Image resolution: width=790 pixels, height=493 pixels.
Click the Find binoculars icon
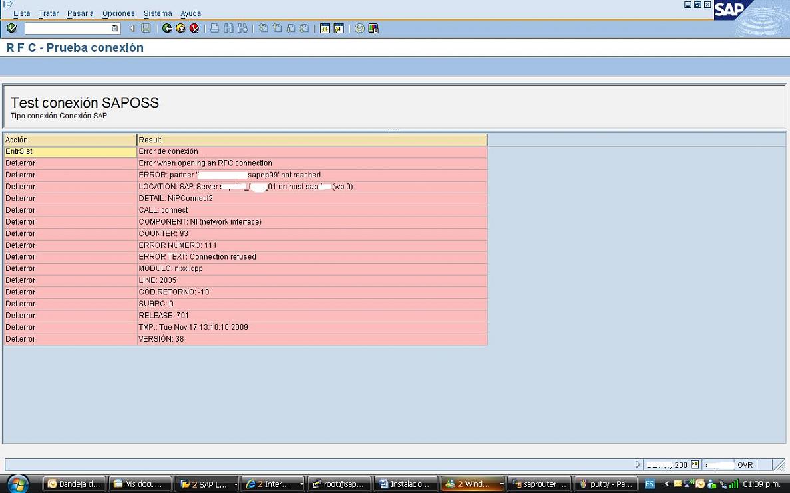click(228, 29)
